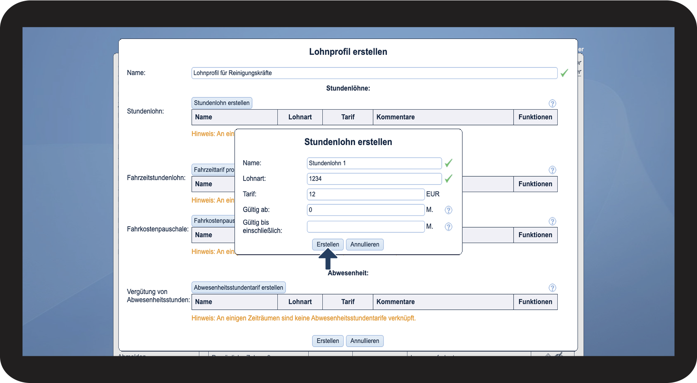
Task: Click the Tarif input field in EUR
Action: (x=365, y=194)
